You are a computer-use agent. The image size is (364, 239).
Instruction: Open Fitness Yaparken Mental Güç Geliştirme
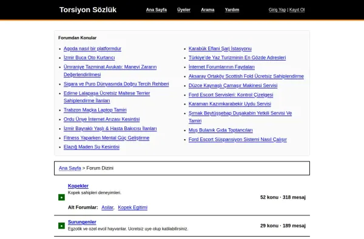point(106,138)
